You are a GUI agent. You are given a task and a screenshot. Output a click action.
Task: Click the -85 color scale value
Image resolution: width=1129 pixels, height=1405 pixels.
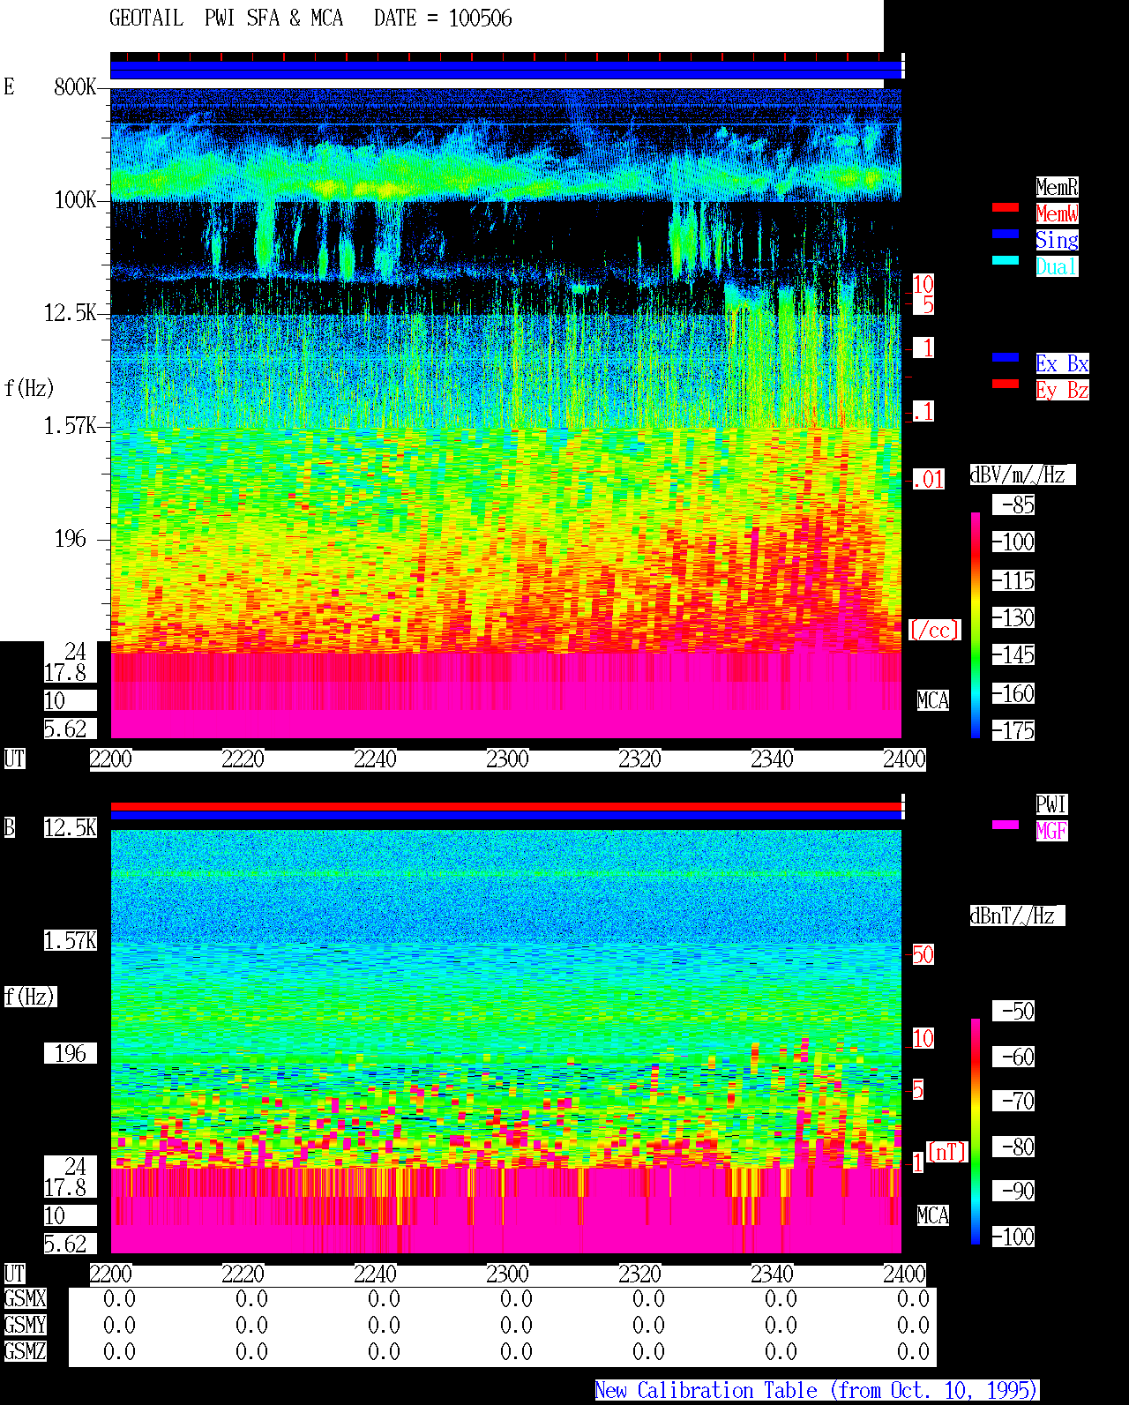1014,504
